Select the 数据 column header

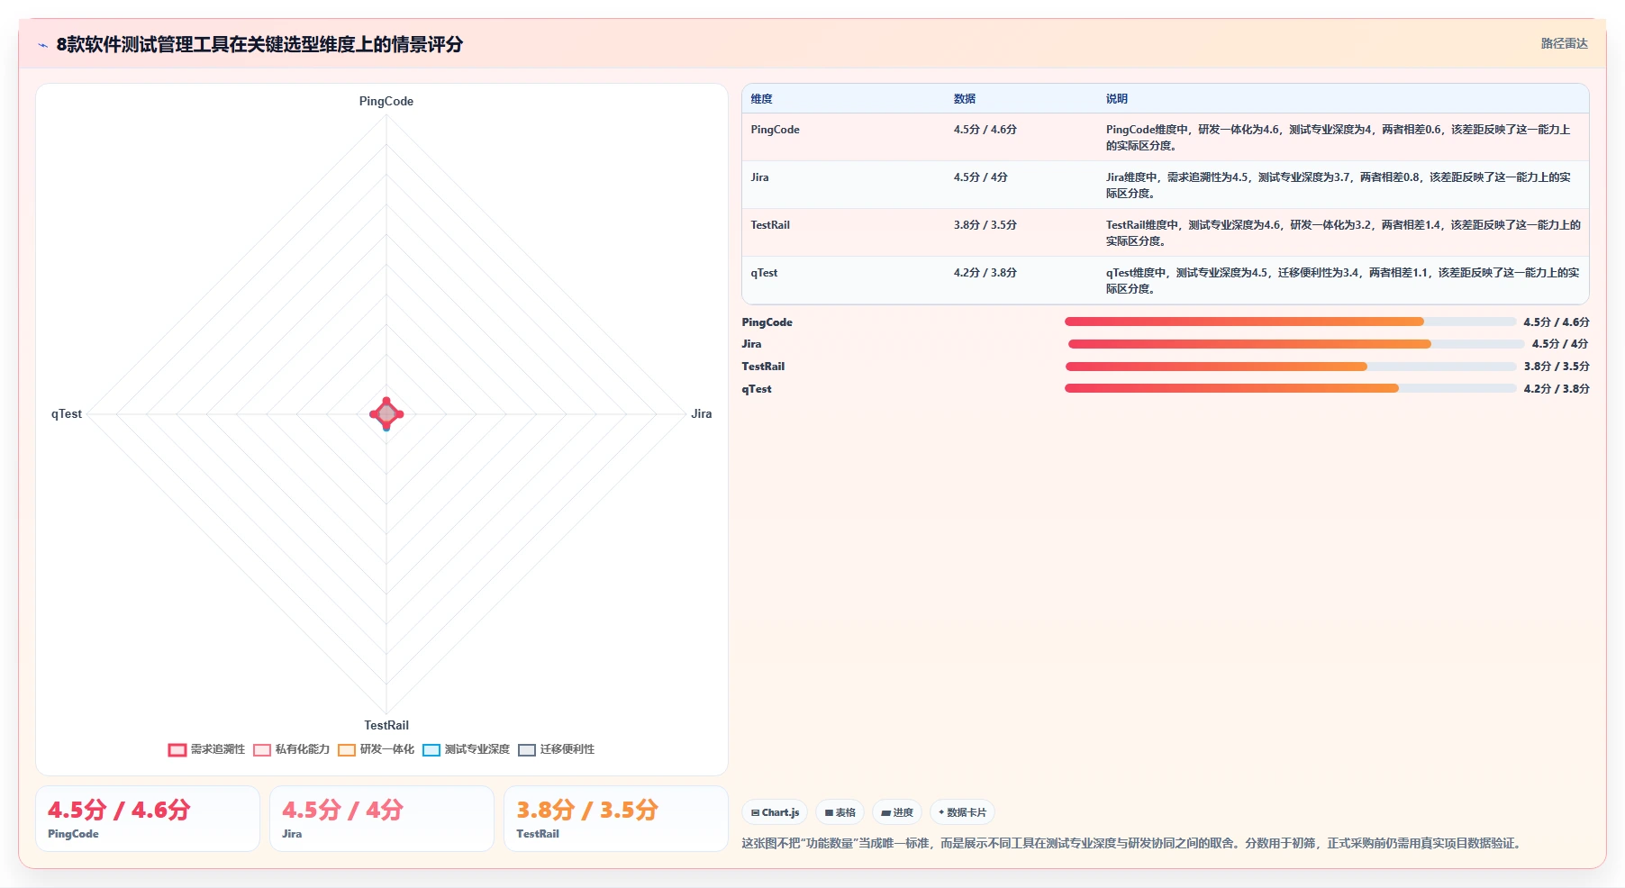(x=965, y=99)
